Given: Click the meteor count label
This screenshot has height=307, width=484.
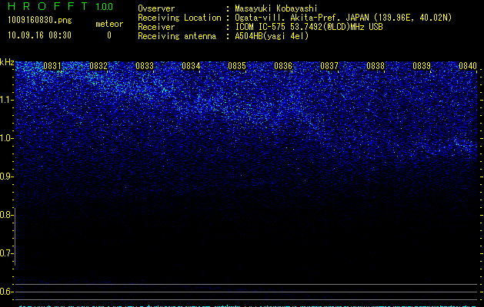Looking at the screenshot, I should click(109, 24).
